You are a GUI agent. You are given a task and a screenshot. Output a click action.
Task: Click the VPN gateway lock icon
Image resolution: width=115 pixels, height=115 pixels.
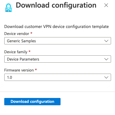point(9,8)
